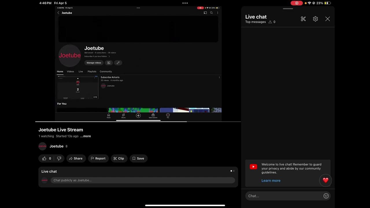370x208 pixels.
Task: Tap the iPad home indicator bar at the bottom
Action: click(185, 205)
